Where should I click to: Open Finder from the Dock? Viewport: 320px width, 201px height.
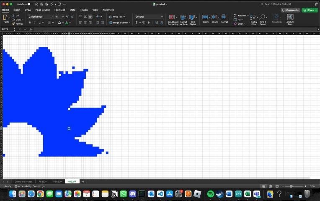click(x=13, y=193)
